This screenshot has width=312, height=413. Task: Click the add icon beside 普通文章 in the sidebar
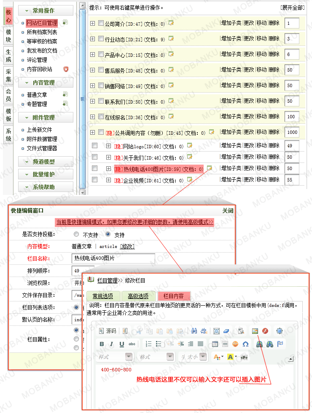(65, 94)
